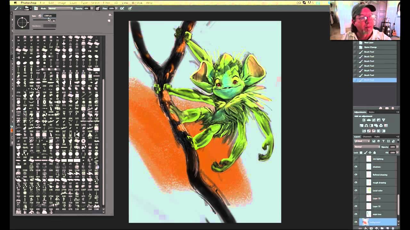Click the Brush tool preset icon
Viewport: 410px width, 230px height.
(x=16, y=8)
